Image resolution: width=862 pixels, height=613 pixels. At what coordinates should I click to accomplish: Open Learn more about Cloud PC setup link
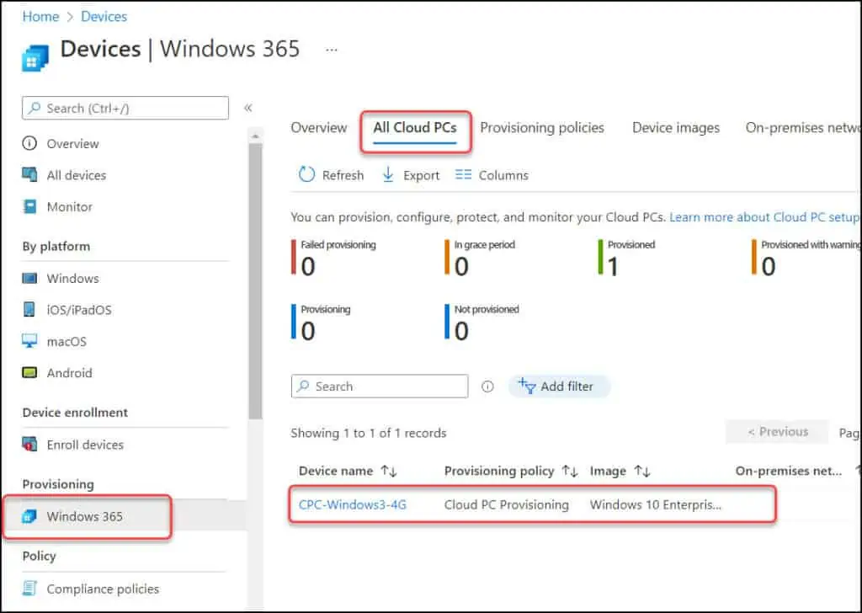tap(764, 217)
